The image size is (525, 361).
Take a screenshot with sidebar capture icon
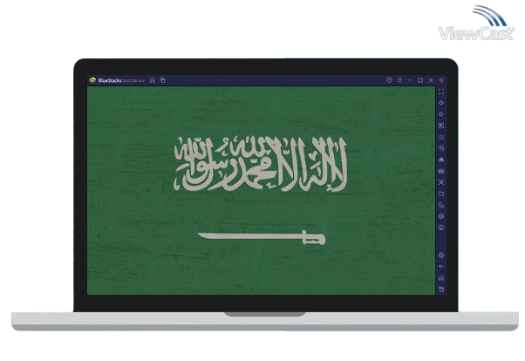coord(441,182)
